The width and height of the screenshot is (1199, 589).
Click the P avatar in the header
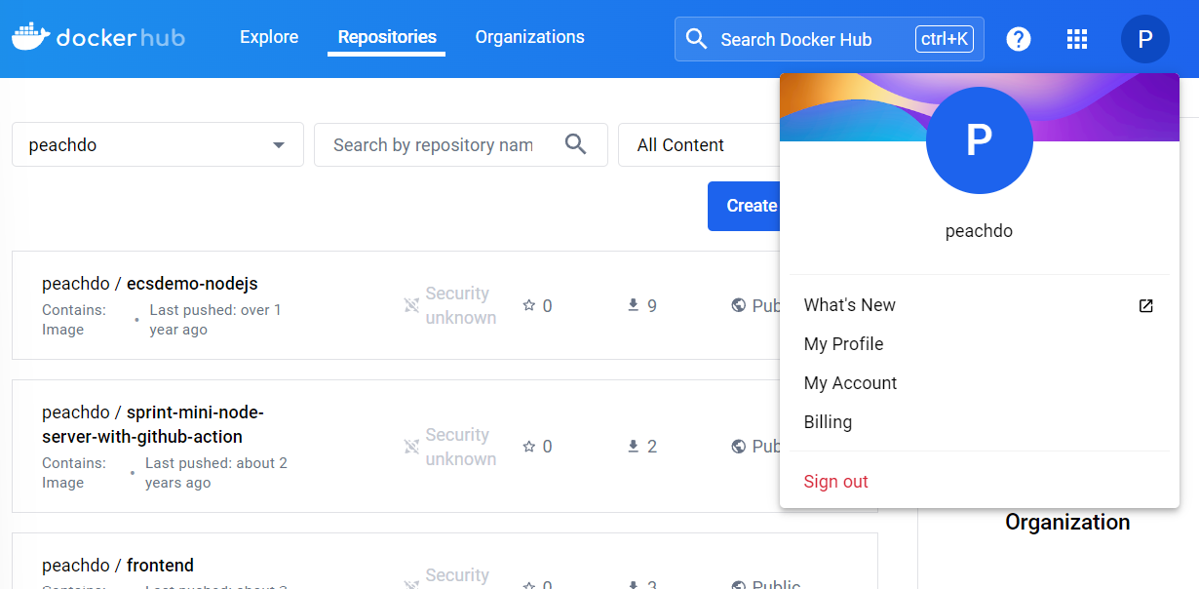(x=1145, y=39)
